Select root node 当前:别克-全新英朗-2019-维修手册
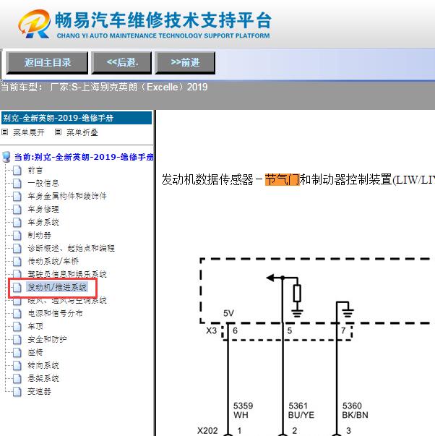 (84, 157)
